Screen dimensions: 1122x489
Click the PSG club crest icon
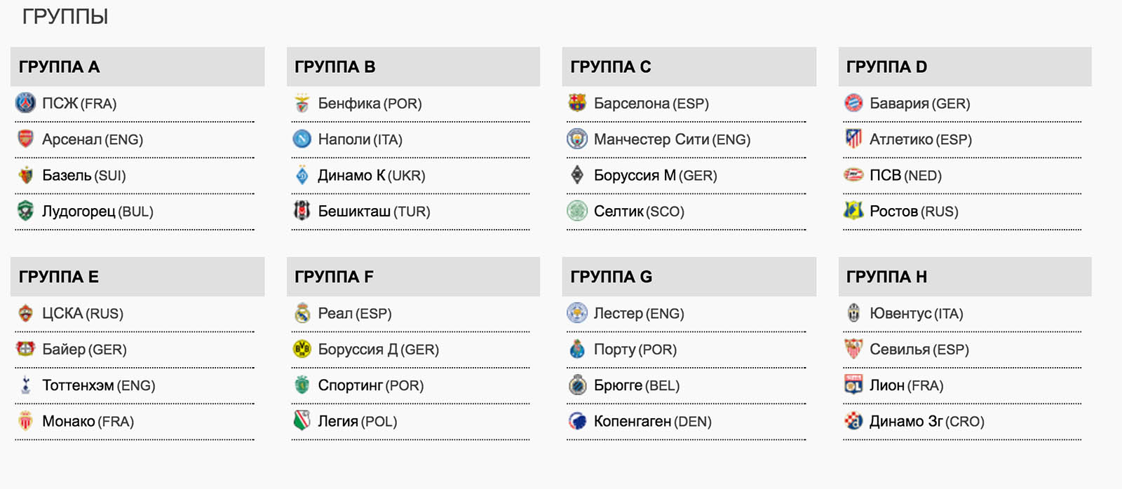click(25, 103)
